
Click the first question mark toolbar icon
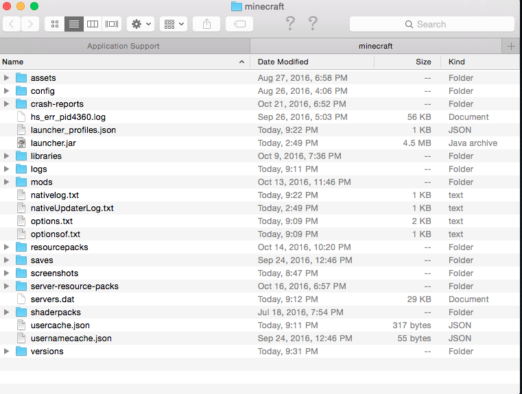click(290, 23)
